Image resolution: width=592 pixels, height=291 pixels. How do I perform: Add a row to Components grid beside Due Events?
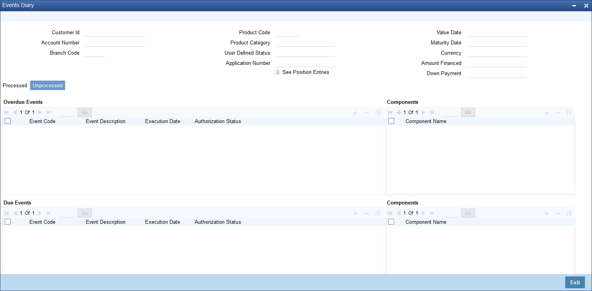point(547,214)
